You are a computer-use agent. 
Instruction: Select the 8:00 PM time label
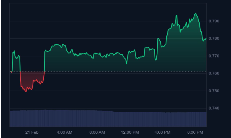195,132
